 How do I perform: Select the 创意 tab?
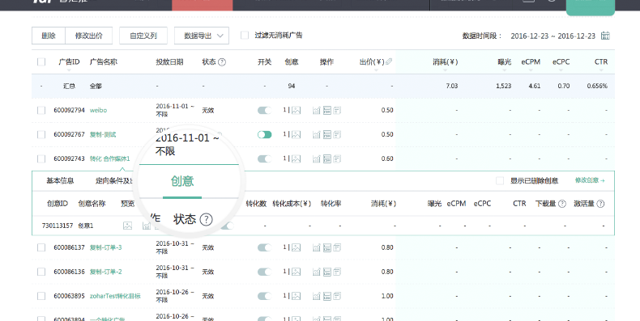pos(182,181)
